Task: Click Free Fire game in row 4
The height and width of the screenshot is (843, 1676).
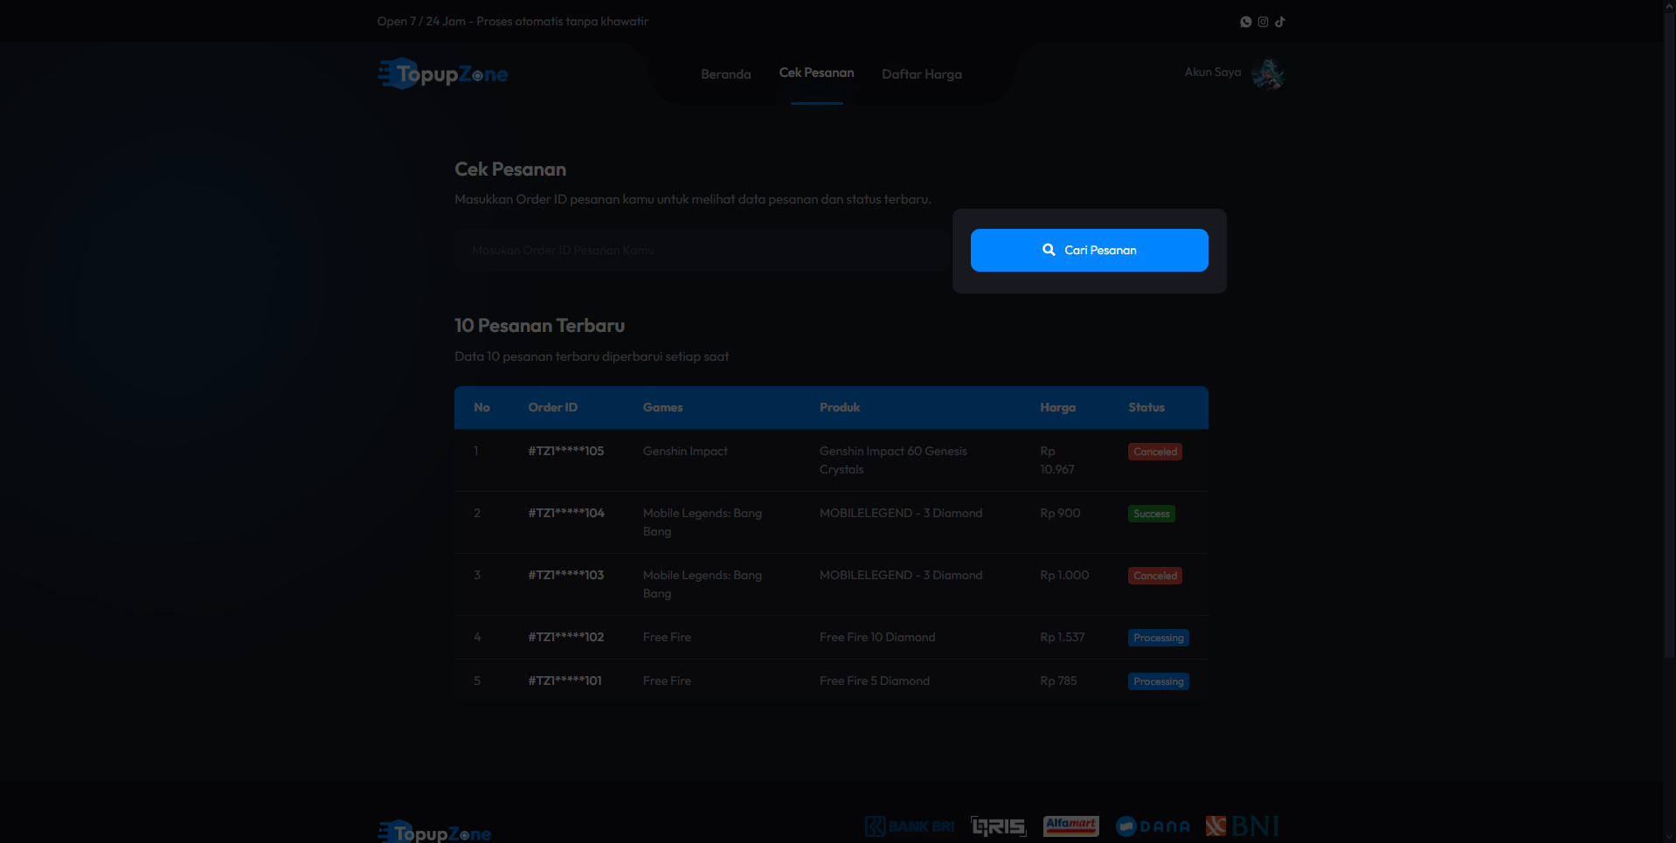Action: 667,638
